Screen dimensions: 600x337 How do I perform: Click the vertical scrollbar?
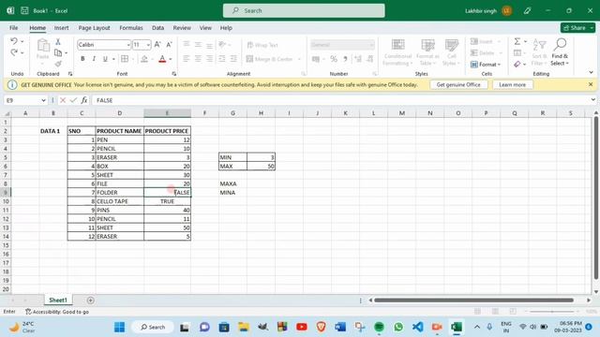pyautogui.click(x=596, y=198)
